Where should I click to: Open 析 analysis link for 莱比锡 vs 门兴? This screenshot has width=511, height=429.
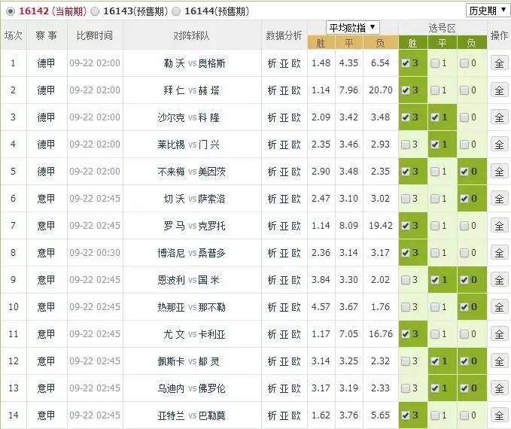pyautogui.click(x=272, y=145)
